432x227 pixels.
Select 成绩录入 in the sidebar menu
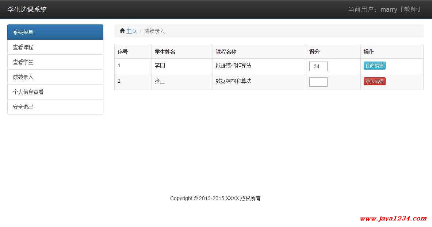(x=56, y=77)
